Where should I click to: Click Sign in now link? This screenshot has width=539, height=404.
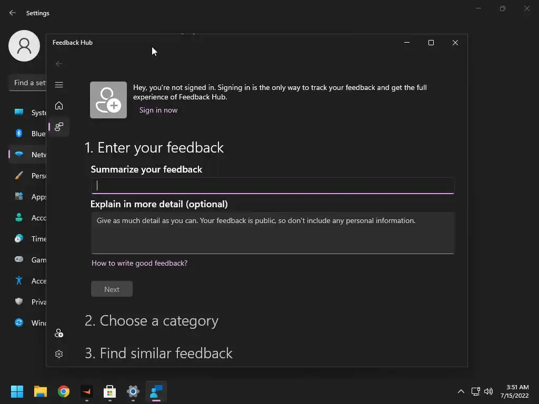pyautogui.click(x=158, y=110)
